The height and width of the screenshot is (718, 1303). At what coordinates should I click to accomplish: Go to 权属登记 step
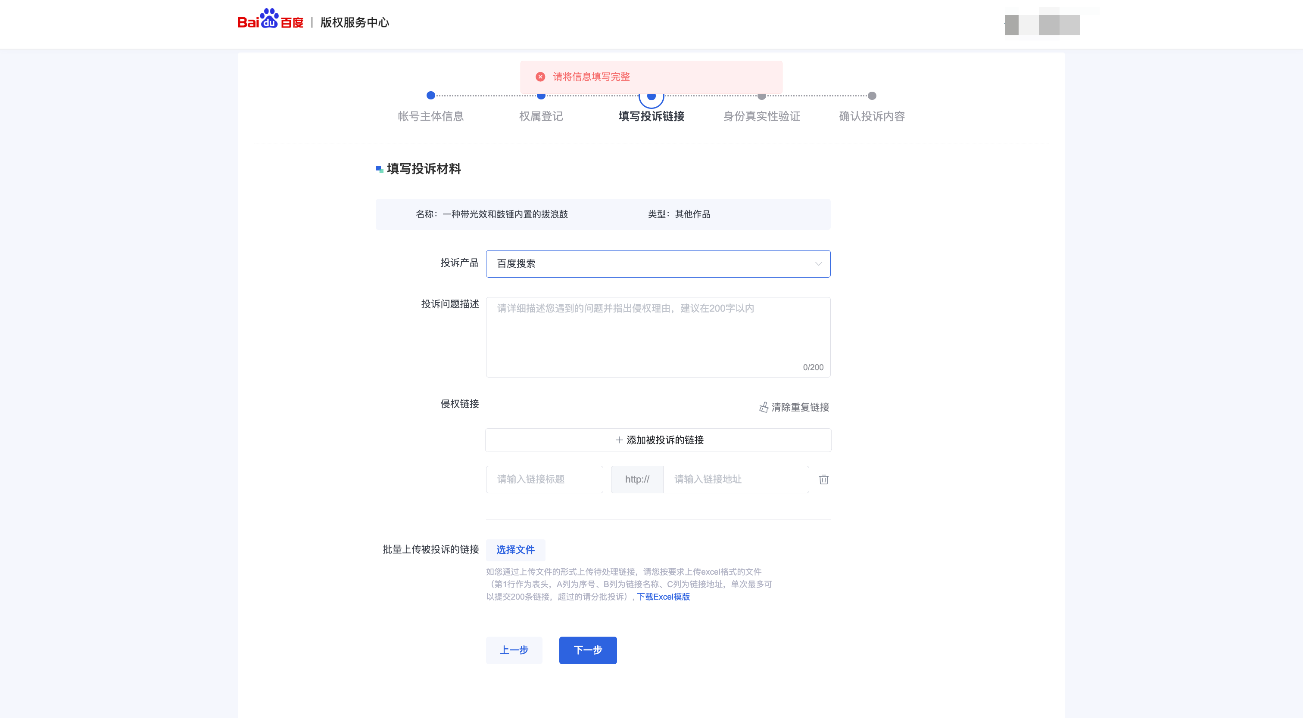(x=541, y=116)
